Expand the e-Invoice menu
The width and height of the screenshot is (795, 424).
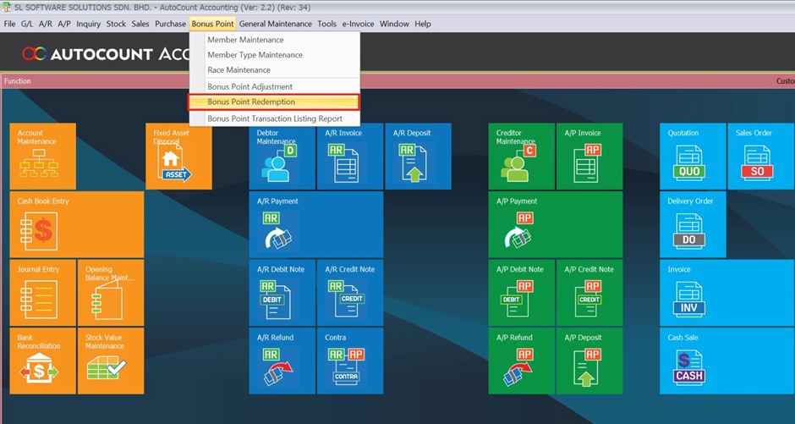click(x=359, y=24)
